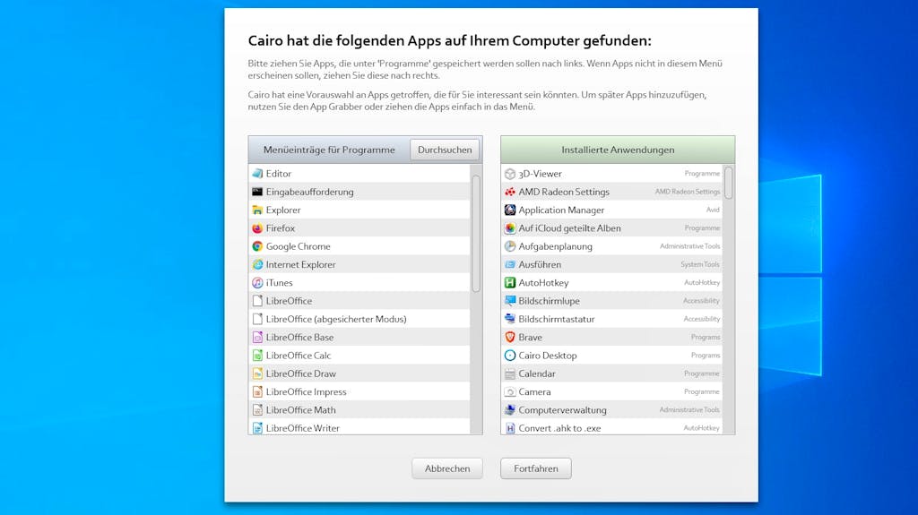Screen dimensions: 918x515
Task: Click the Cairo Desktop circle icon
Action: 510,356
